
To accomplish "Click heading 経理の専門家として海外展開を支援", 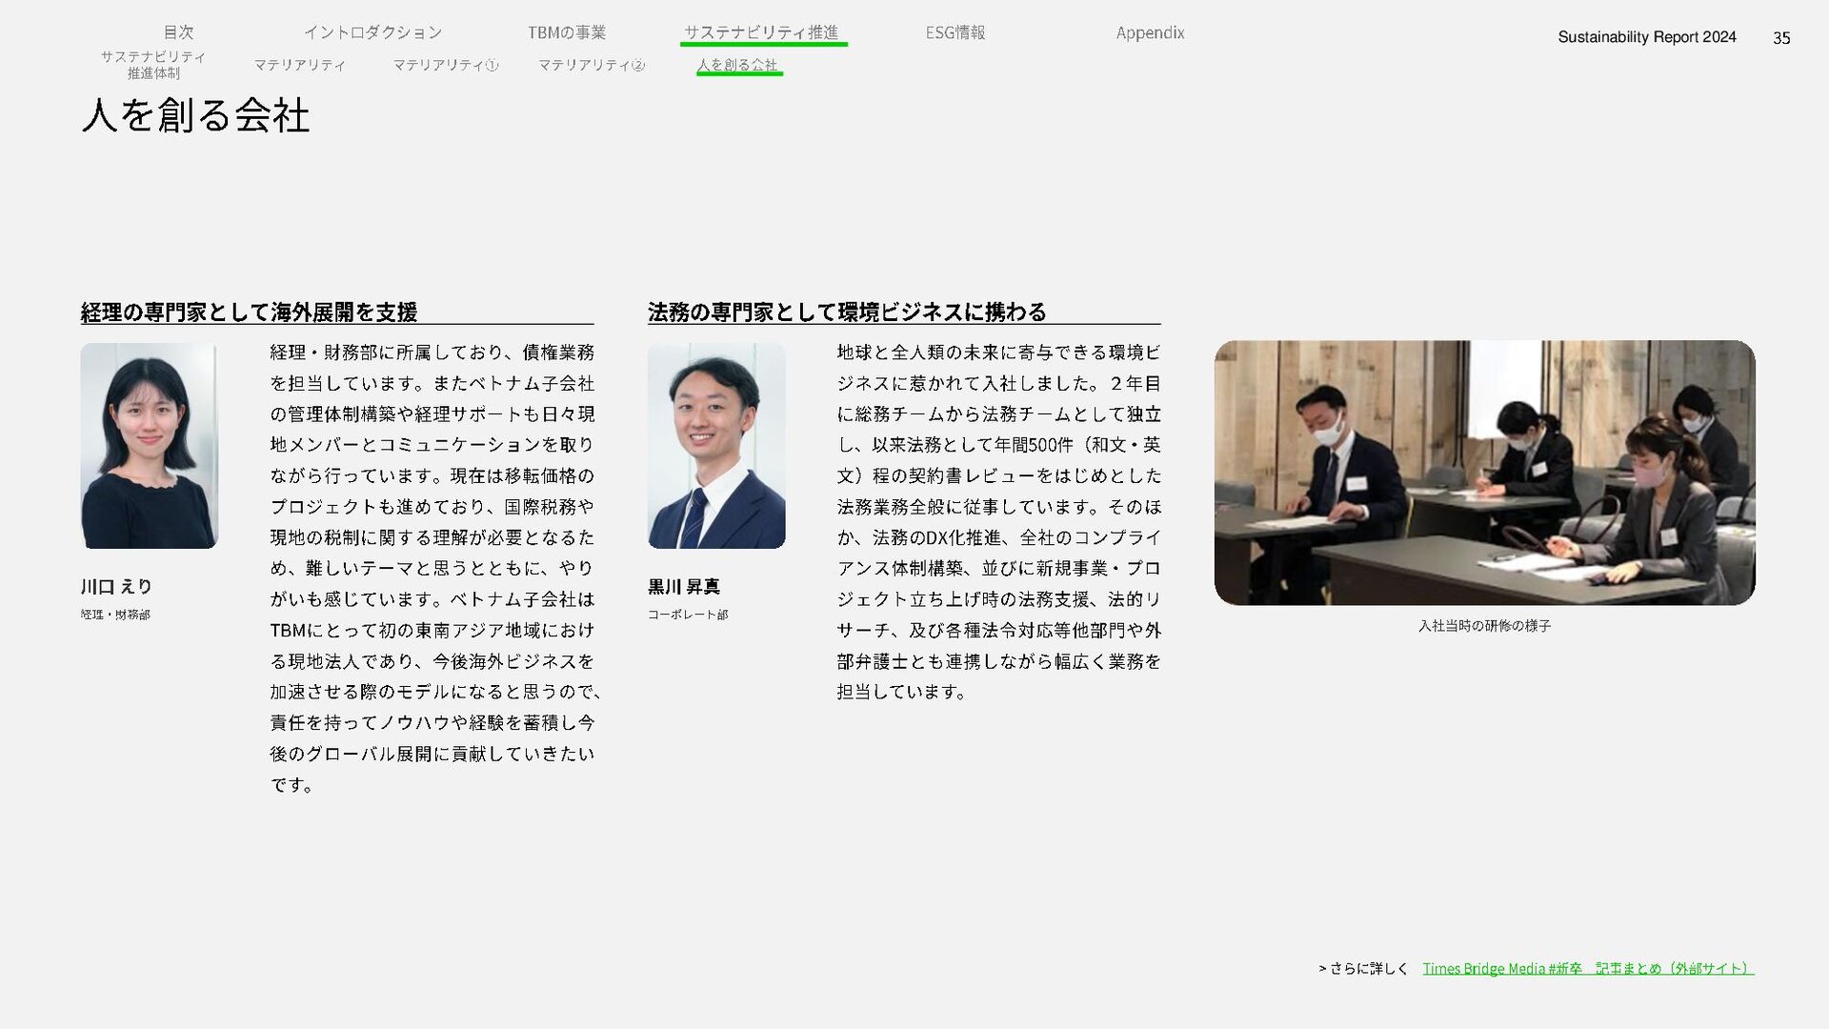I will point(249,312).
